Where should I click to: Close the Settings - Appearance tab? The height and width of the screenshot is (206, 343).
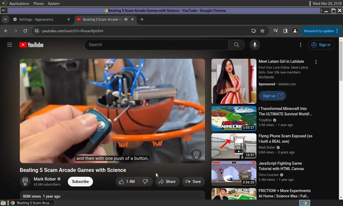[x=68, y=19]
